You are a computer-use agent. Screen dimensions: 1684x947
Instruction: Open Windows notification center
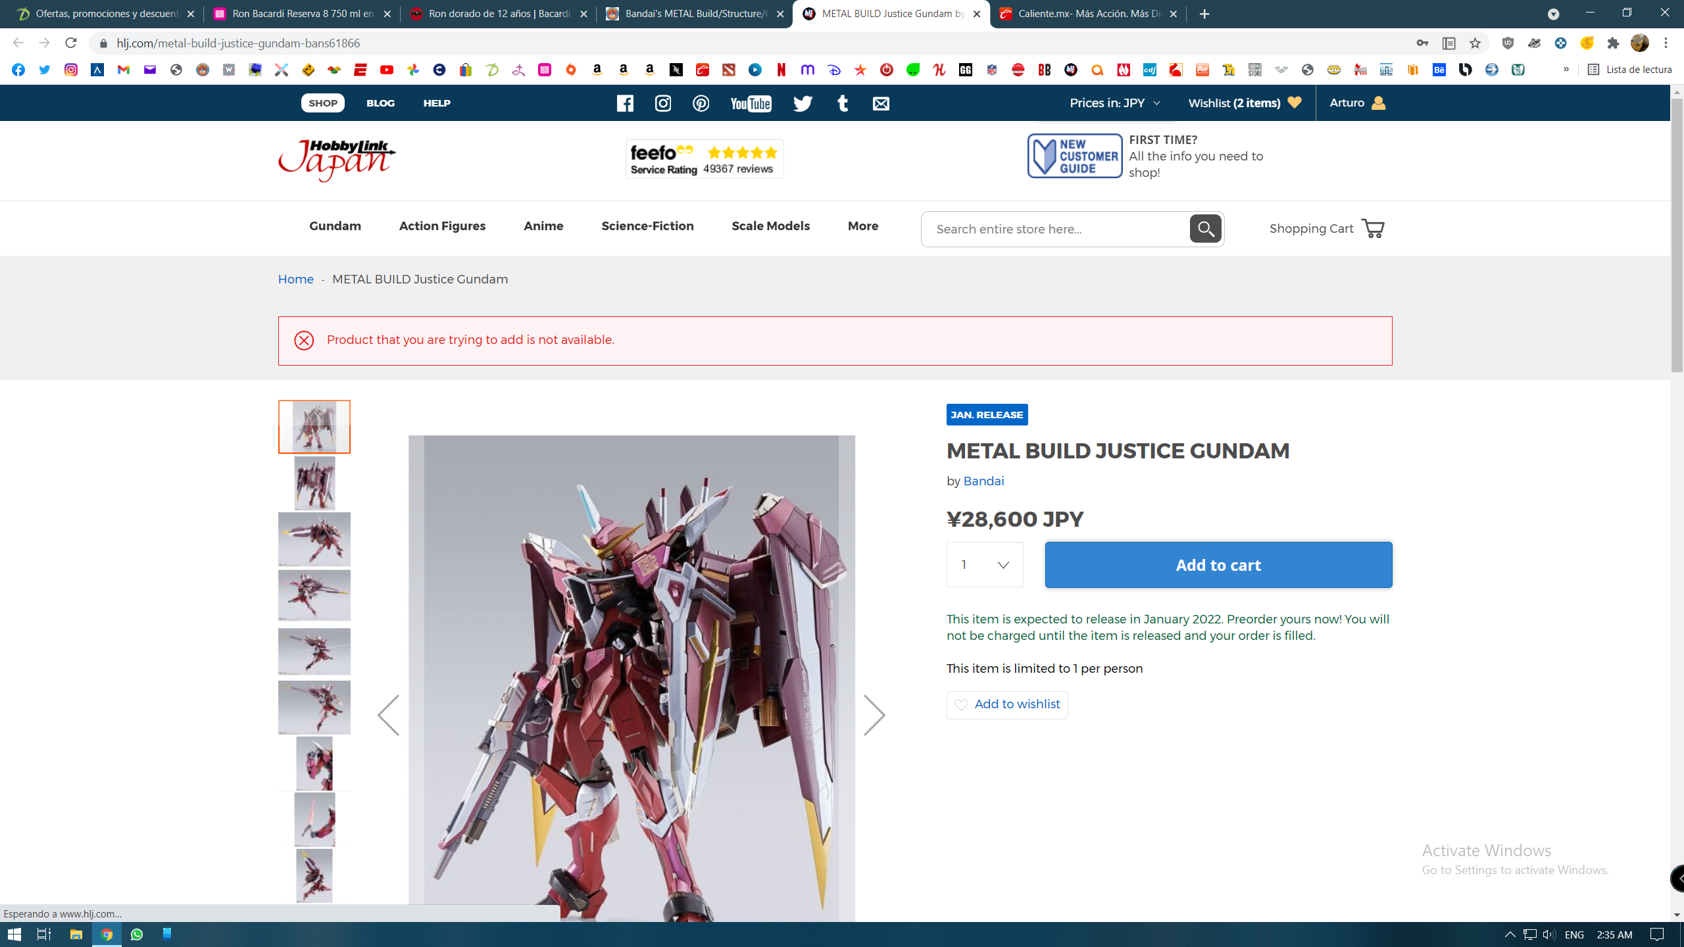(1658, 935)
